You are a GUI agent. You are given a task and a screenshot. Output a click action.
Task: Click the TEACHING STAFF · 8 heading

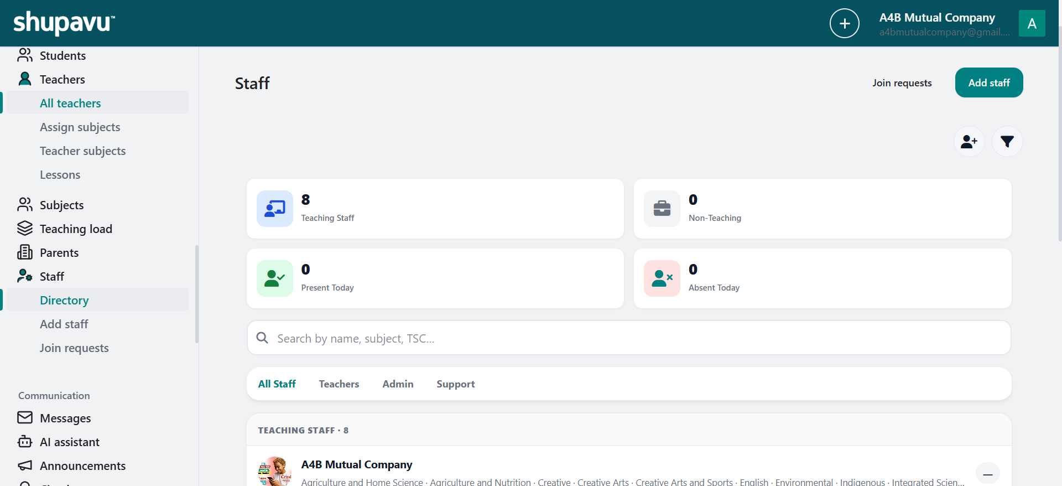[x=303, y=430]
